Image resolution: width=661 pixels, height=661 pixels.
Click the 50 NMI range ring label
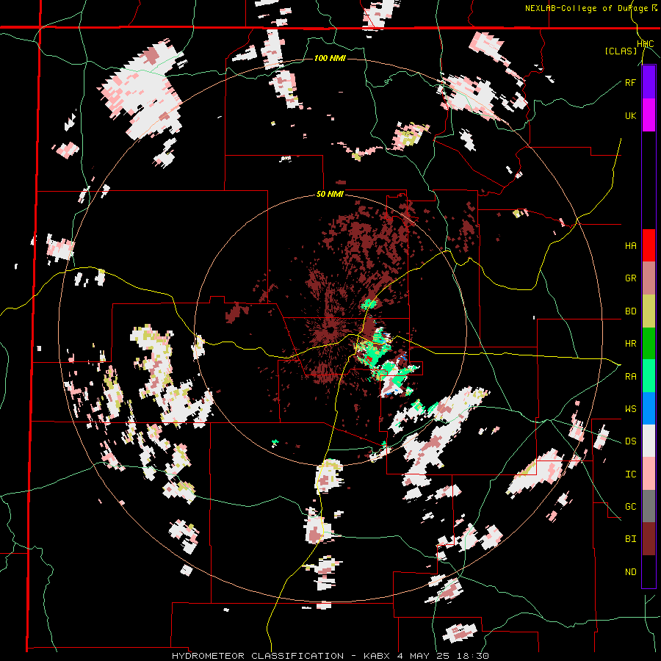point(330,195)
